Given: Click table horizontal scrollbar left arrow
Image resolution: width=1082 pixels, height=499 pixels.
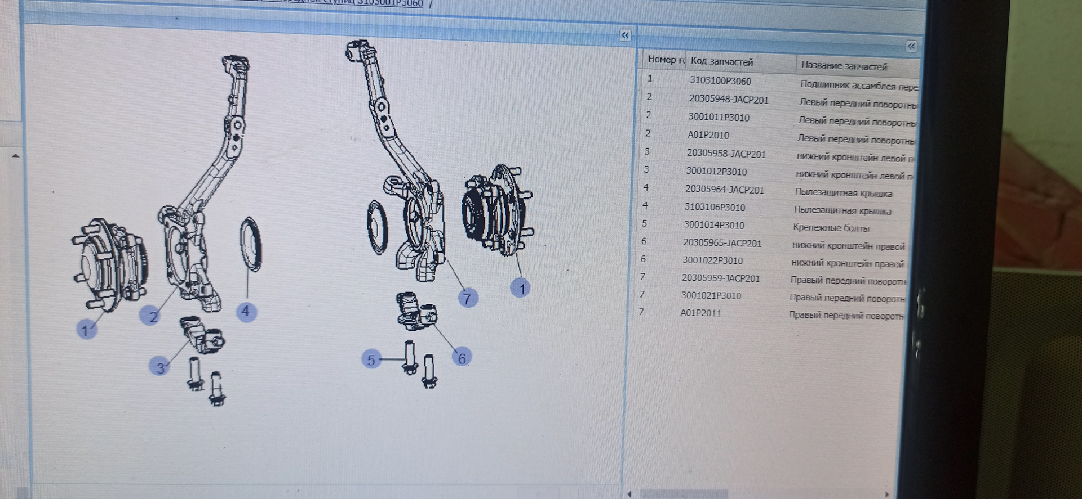Looking at the screenshot, I should tap(629, 494).
